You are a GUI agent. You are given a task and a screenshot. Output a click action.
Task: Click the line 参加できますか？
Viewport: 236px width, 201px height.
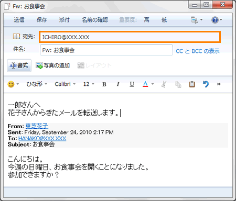pos(33,175)
